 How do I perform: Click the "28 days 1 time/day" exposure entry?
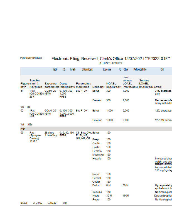click(x=50, y=134)
